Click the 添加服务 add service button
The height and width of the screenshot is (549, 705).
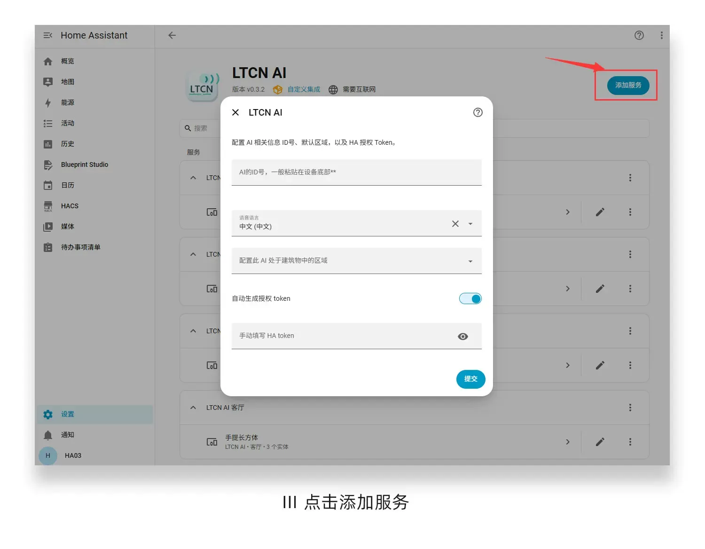tap(628, 85)
